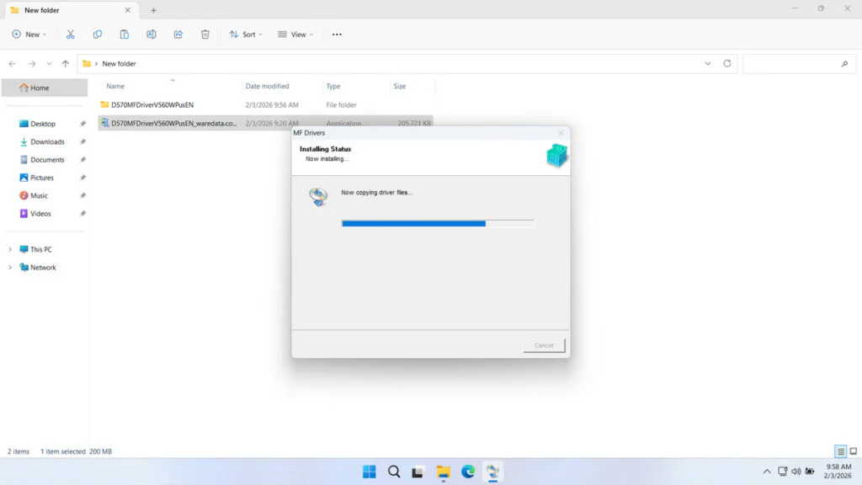Select the Cut icon in the toolbar
The image size is (862, 485).
[x=71, y=34]
